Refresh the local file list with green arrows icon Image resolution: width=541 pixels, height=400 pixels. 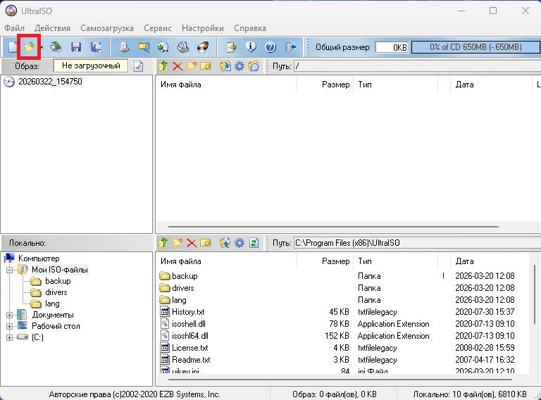[x=254, y=243]
